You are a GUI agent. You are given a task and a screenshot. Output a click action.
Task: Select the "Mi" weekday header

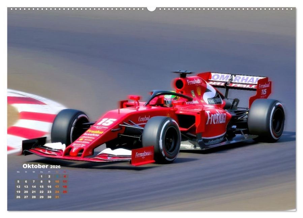tap(34, 172)
